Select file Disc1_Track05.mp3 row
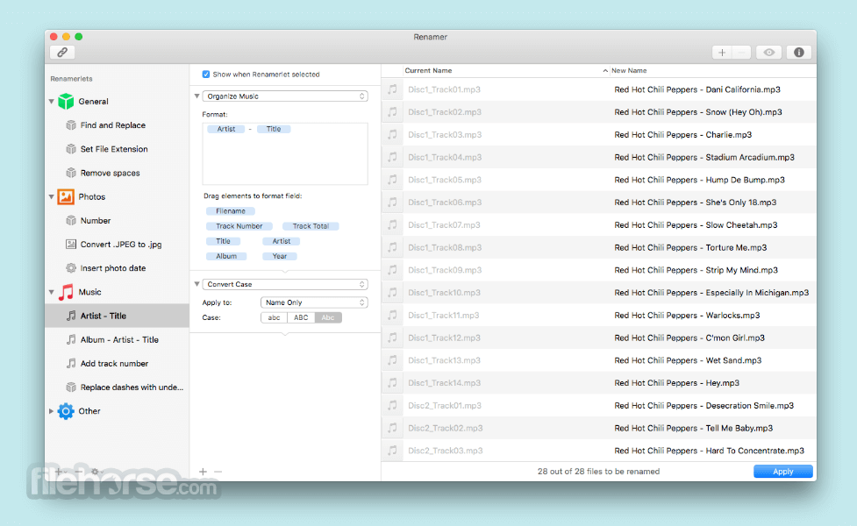The height and width of the screenshot is (526, 857). point(599,180)
